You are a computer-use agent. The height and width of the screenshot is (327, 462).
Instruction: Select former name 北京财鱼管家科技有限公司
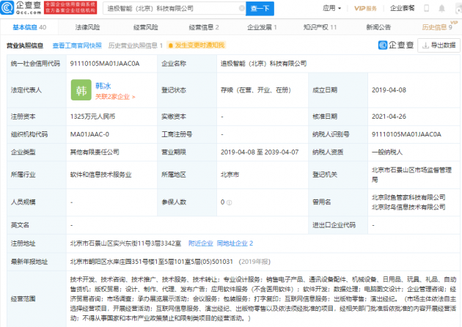tap(408, 197)
